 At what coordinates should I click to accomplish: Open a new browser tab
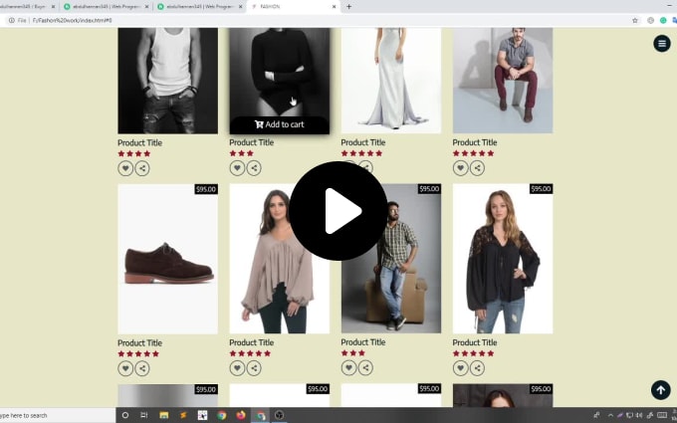point(348,7)
